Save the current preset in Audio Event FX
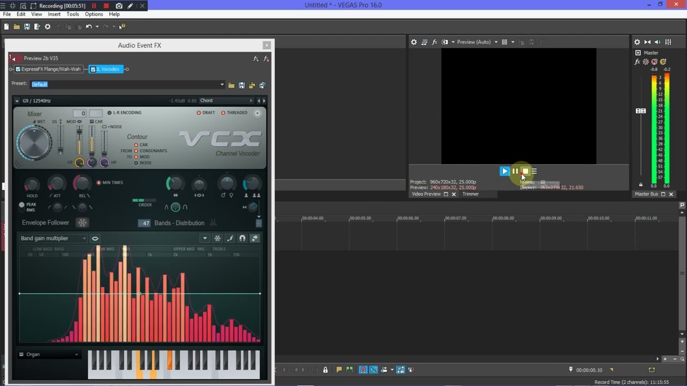 click(242, 85)
